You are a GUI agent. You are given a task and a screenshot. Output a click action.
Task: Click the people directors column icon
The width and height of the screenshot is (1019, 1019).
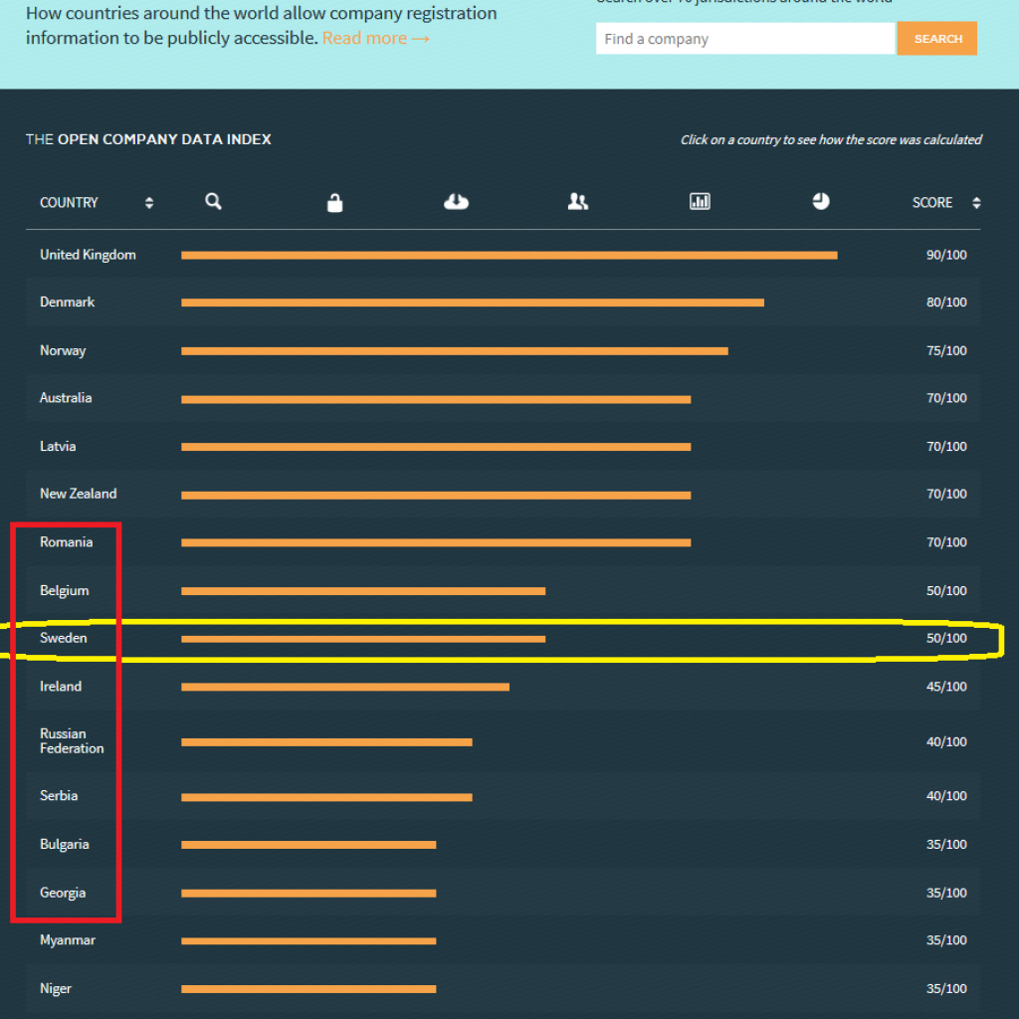(x=577, y=202)
